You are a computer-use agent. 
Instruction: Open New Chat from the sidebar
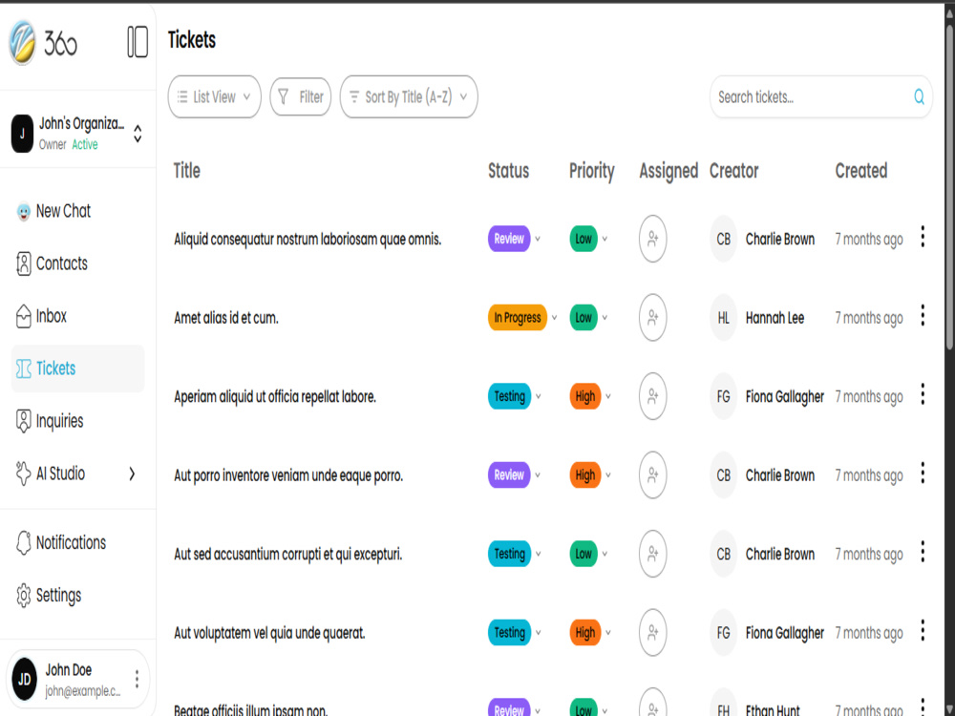(77, 211)
